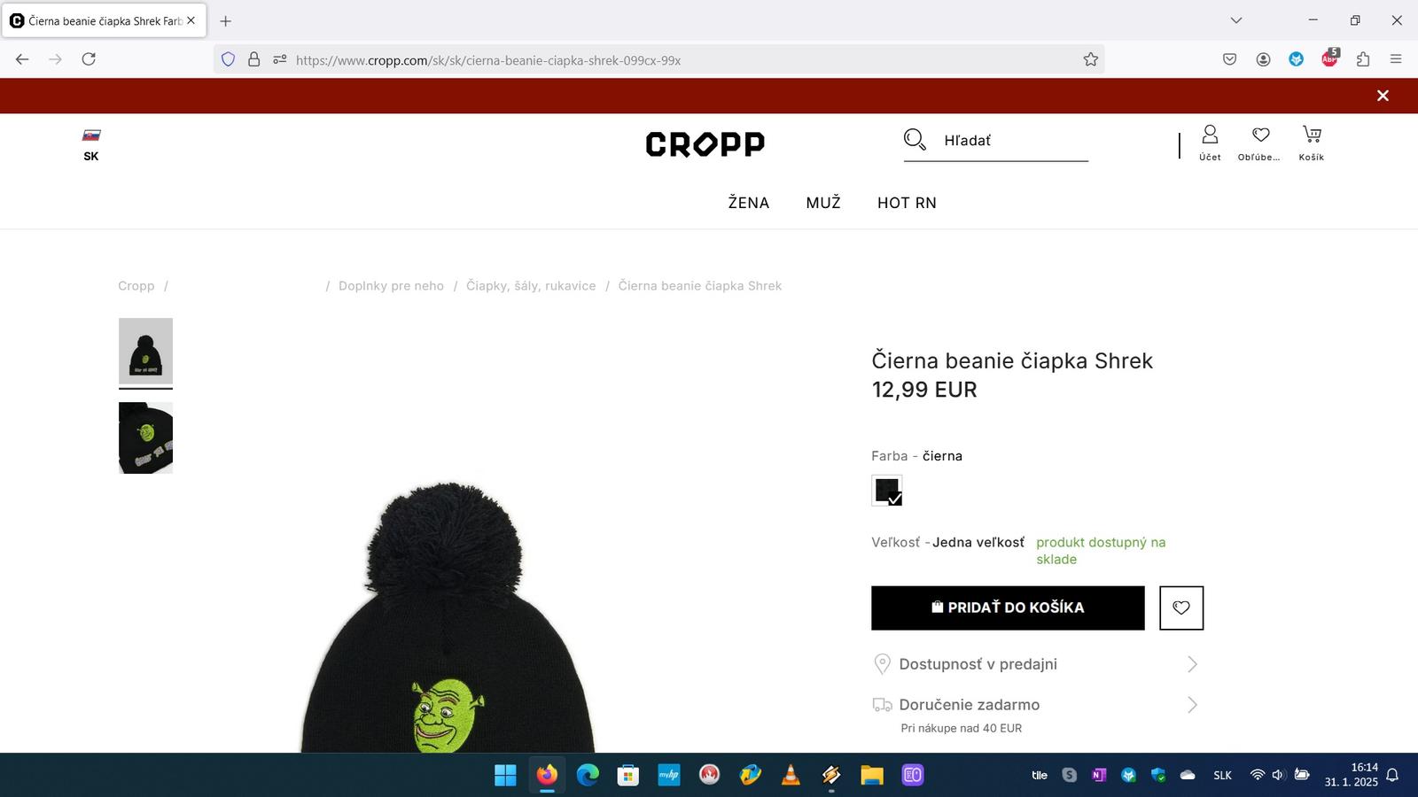Viewport: 1418px width, 797px height.
Task: Click PRIDAŤ DO KOŠÍKA button
Action: pos(1008,607)
